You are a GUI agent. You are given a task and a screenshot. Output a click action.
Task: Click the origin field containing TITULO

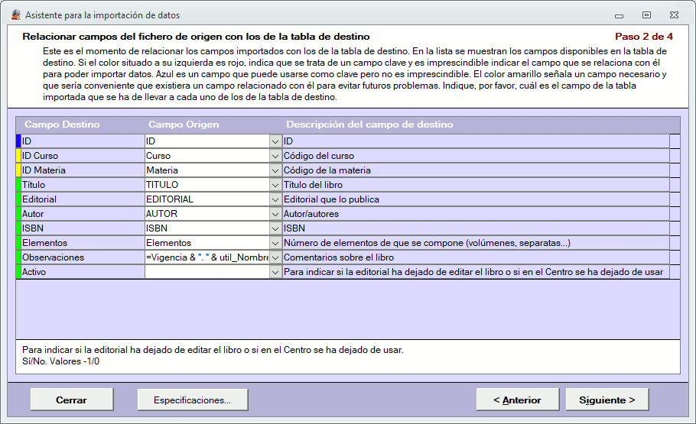coord(207,185)
